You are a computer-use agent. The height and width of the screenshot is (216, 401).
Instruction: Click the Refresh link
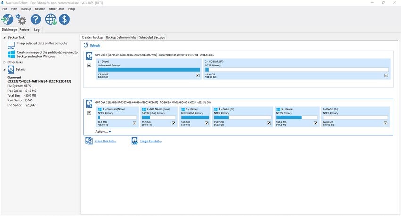[95, 45]
